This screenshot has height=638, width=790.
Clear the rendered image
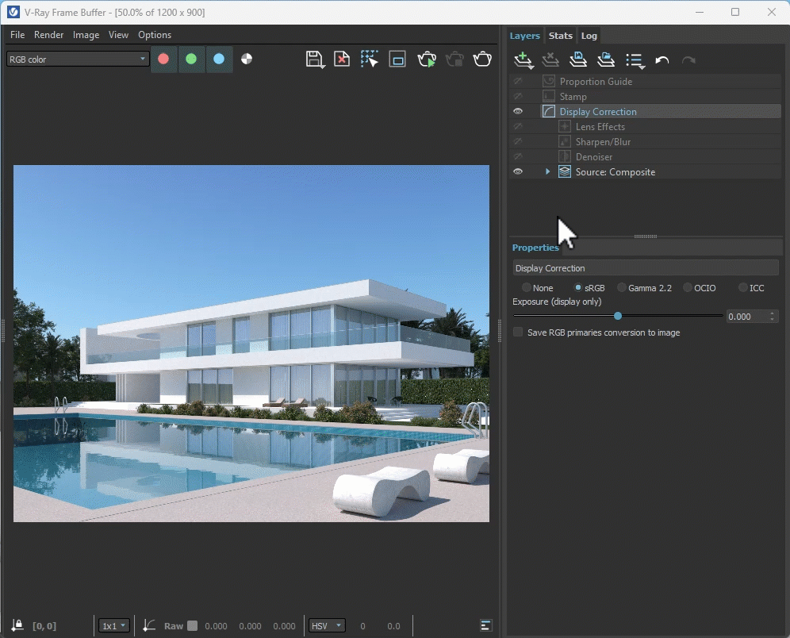342,60
